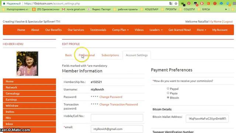Open the Gmail 'почта gmail.com' bookmark

[x=74, y=9]
